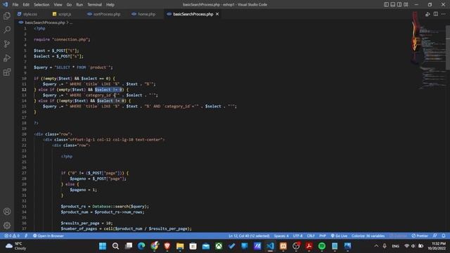
Task: Start Go Live server
Action: [339, 236]
